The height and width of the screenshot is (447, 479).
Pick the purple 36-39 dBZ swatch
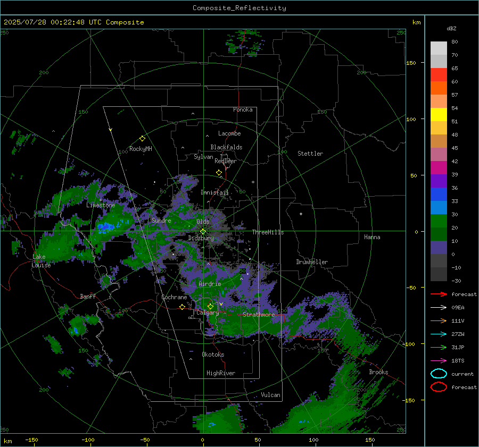[439, 181]
